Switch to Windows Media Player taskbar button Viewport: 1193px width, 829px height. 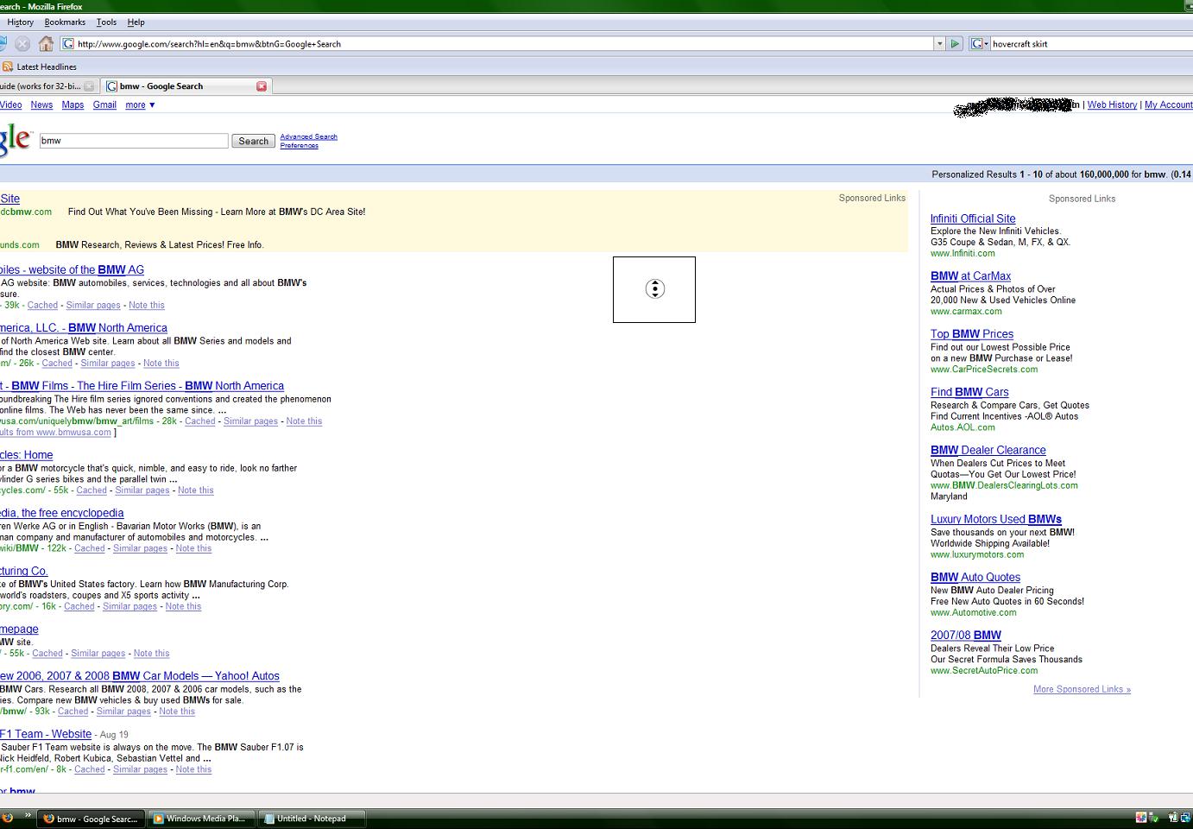201,819
